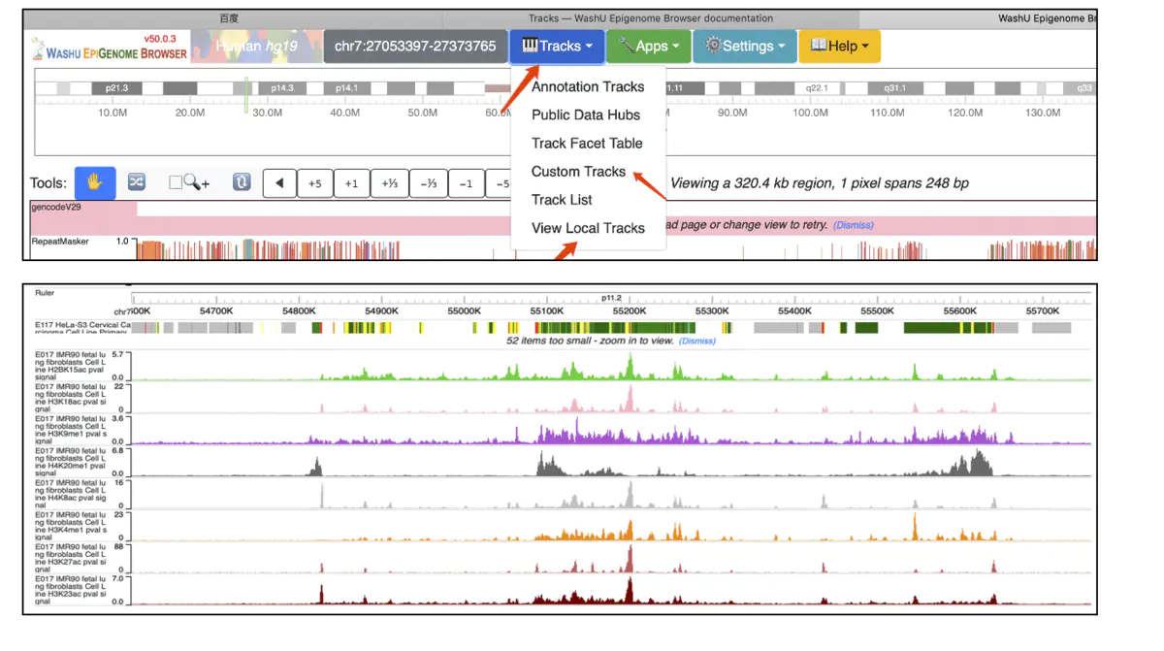Click the q31.1 chromosome band
The image size is (1164, 651).
coord(894,88)
